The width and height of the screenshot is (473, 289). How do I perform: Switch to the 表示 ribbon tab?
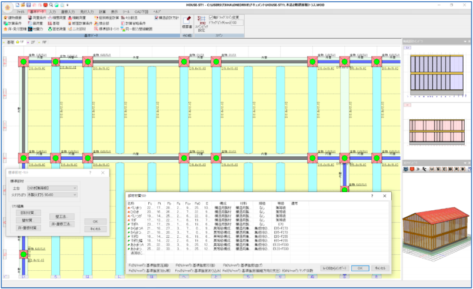pyautogui.click(x=114, y=12)
